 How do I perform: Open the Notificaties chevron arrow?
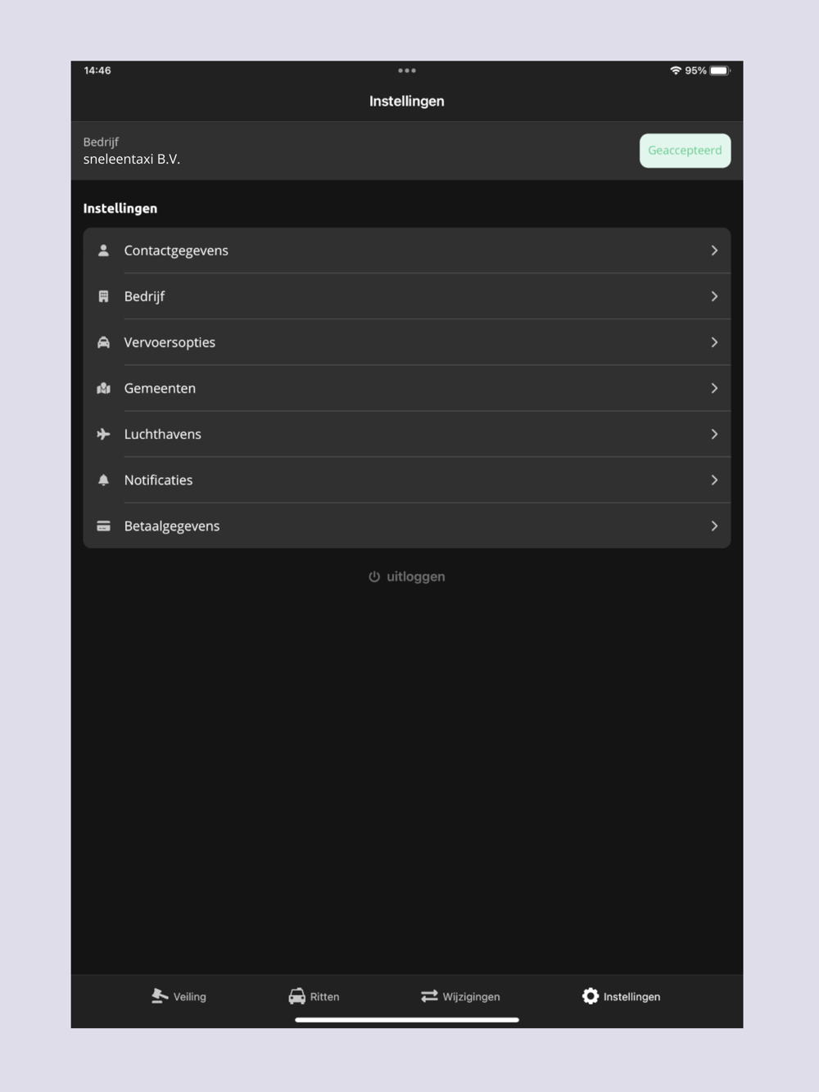click(x=714, y=480)
